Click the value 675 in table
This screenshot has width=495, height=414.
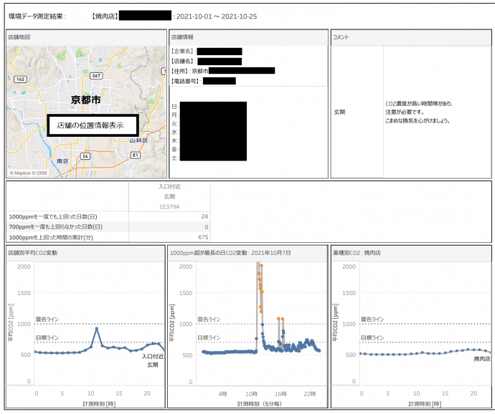[x=203, y=237]
